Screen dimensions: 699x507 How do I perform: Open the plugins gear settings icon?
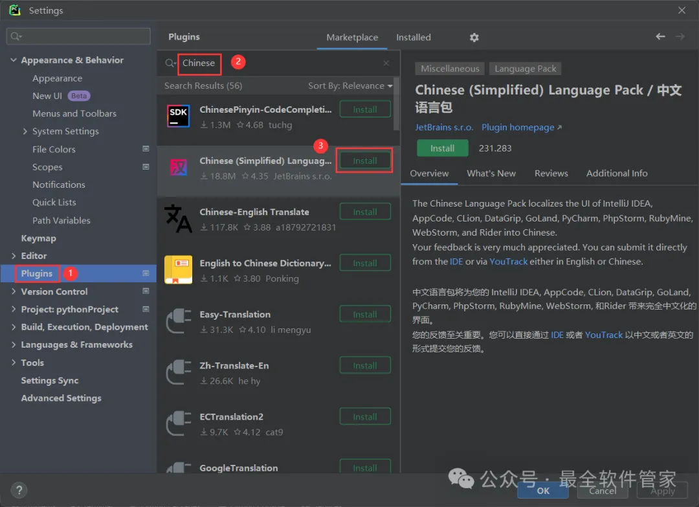474,38
